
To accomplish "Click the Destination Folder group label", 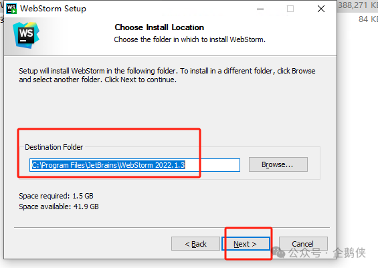I will coord(54,147).
